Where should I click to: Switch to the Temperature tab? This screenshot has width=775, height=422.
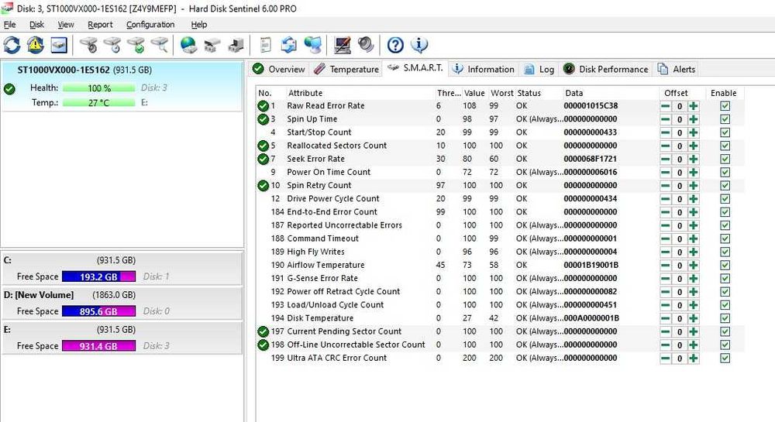click(x=346, y=69)
